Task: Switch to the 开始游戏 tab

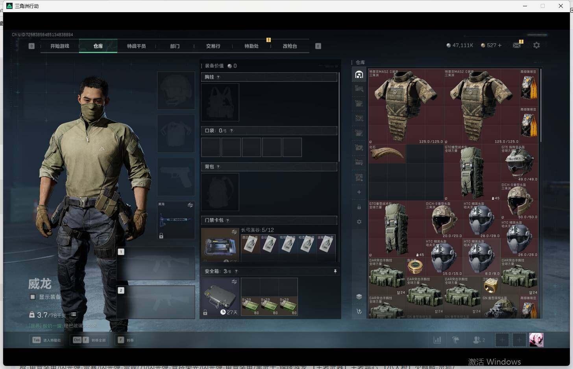Action: (x=59, y=46)
